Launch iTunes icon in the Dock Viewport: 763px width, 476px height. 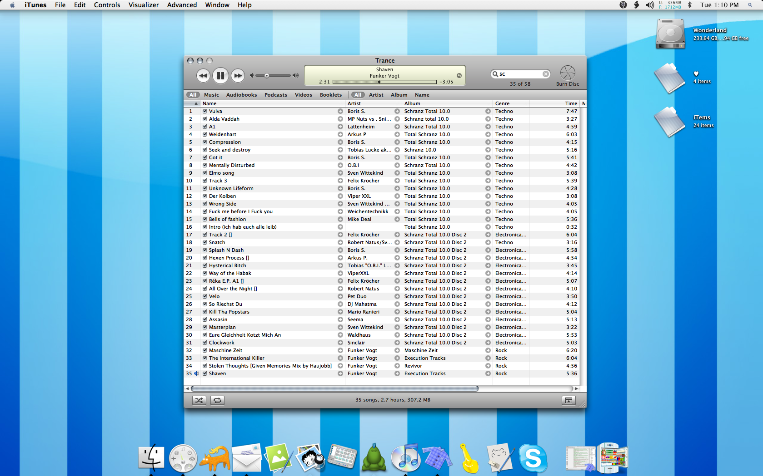405,457
